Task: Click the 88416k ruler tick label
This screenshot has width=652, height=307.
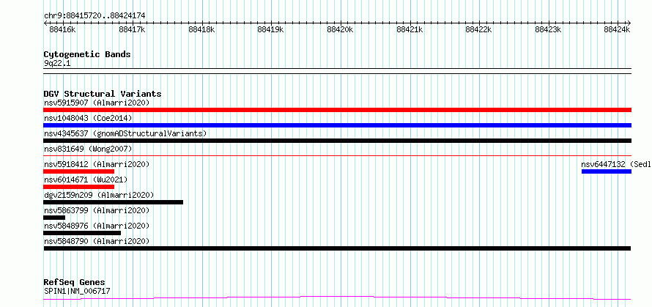Action: [63, 29]
